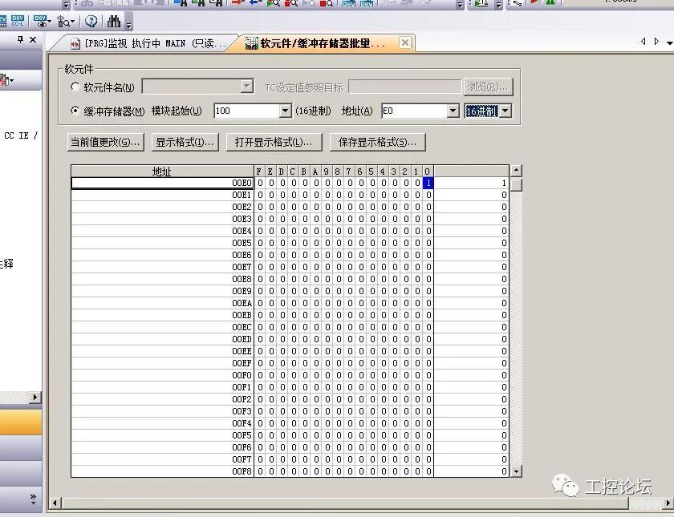Click into the 地址 field with E0
This screenshot has width=674, height=517.
pos(414,111)
